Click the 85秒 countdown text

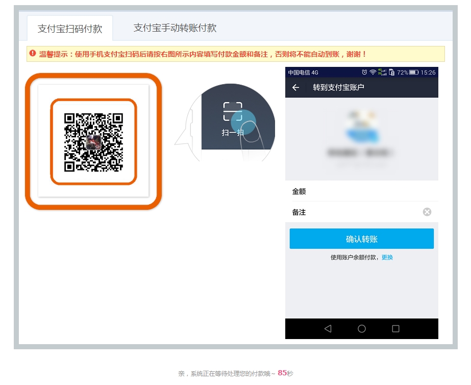[x=285, y=373]
